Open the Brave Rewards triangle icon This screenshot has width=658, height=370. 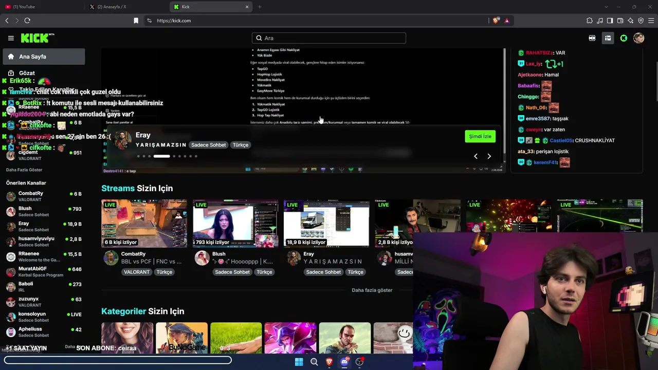click(x=507, y=21)
